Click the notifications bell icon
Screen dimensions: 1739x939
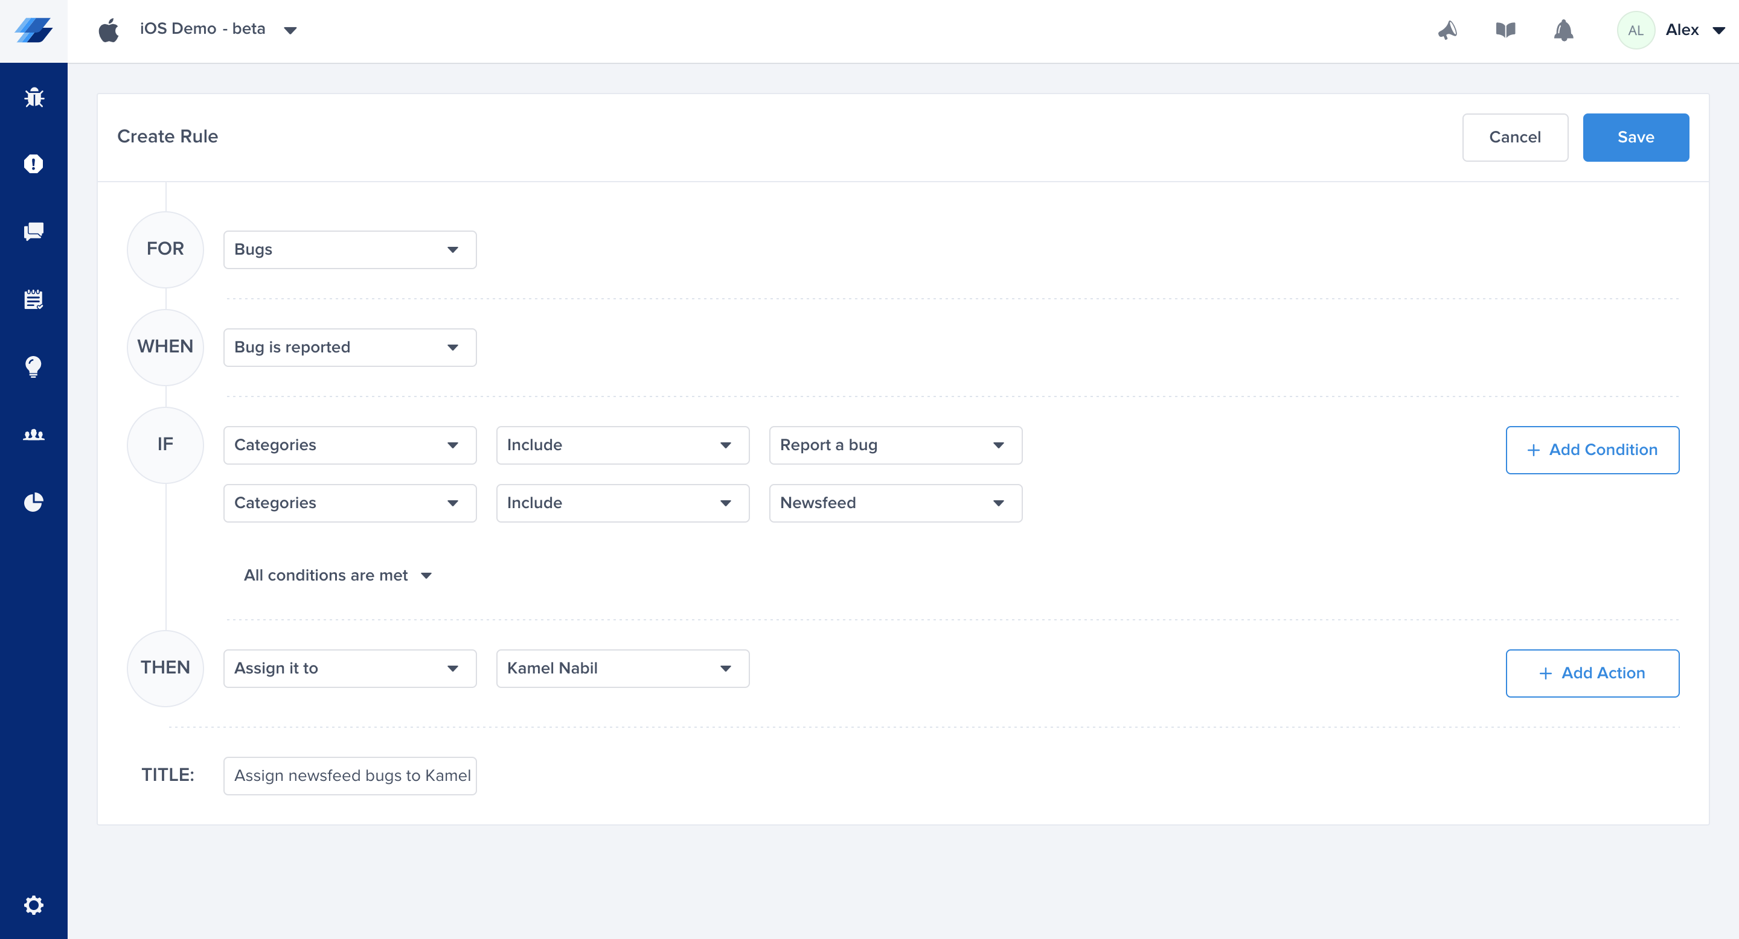[x=1563, y=30]
